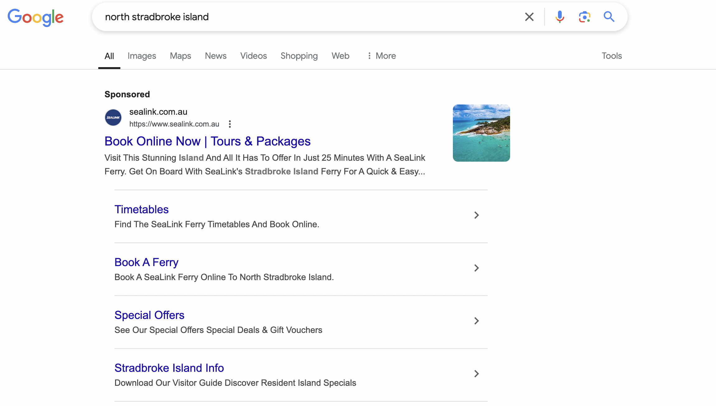Switch to the Shopping tab
Image resolution: width=716 pixels, height=406 pixels.
tap(299, 56)
